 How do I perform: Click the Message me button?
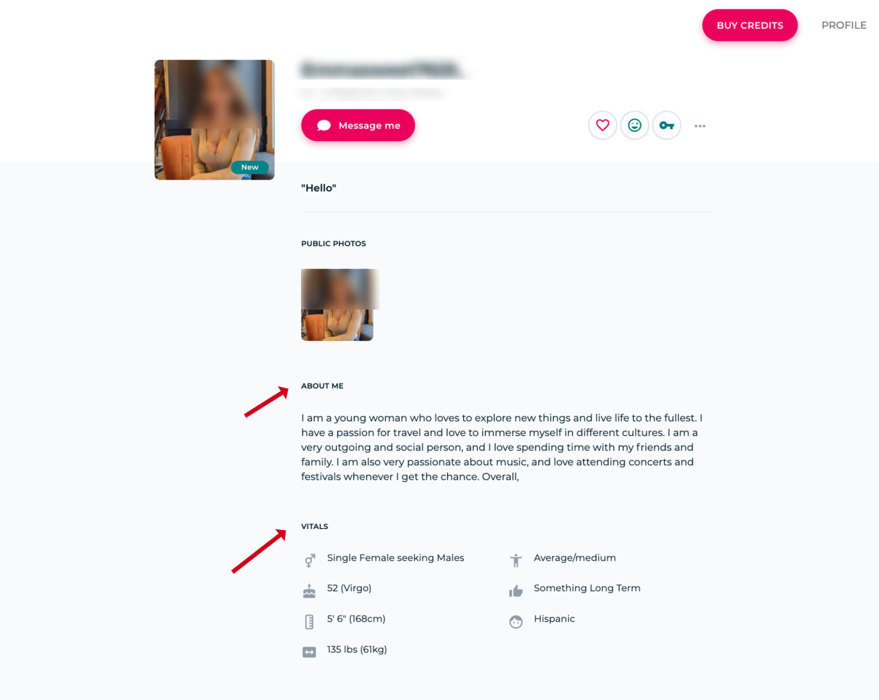coord(358,125)
